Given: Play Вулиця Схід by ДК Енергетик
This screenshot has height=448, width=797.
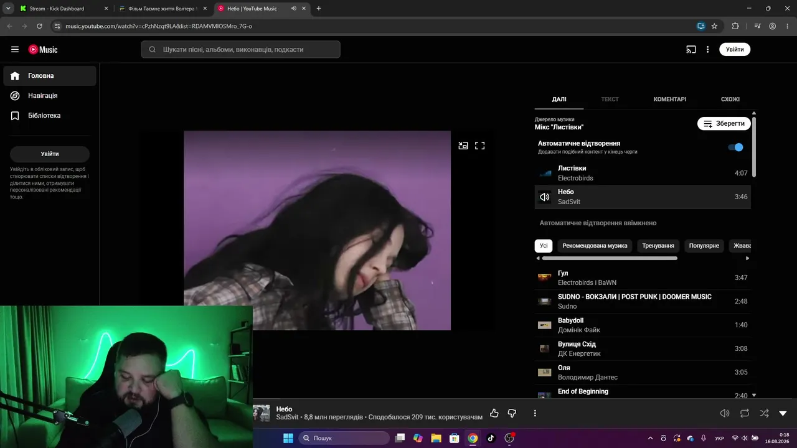Looking at the screenshot, I should pyautogui.click(x=643, y=348).
